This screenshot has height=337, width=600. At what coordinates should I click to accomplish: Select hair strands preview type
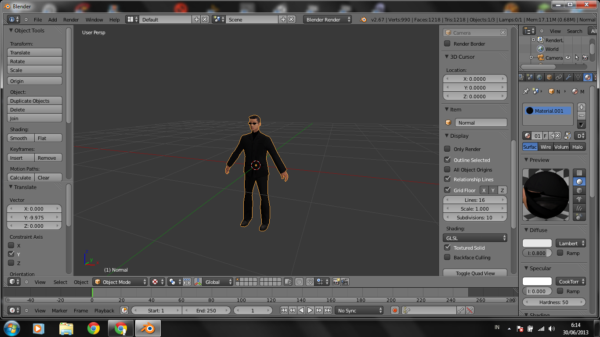coord(579,208)
